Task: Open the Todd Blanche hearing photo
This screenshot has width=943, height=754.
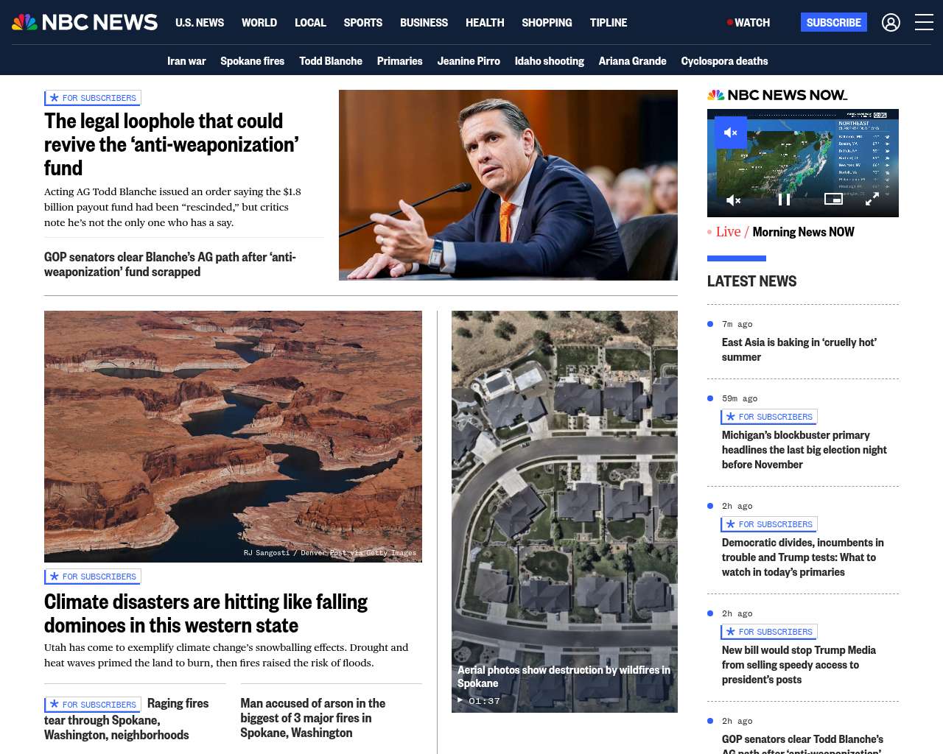Action: point(508,185)
